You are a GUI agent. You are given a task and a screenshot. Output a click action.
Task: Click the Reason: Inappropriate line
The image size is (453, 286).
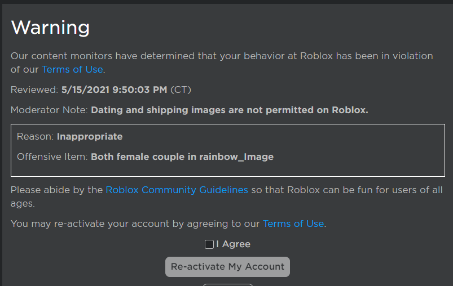coord(69,137)
